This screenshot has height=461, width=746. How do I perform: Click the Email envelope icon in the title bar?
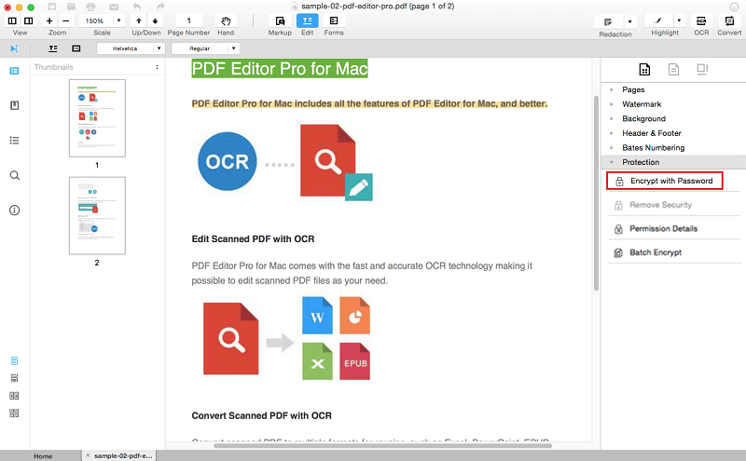point(114,7)
